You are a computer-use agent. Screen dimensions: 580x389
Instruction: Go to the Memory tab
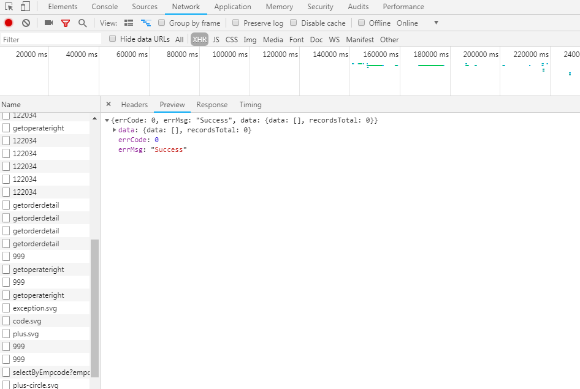(280, 7)
